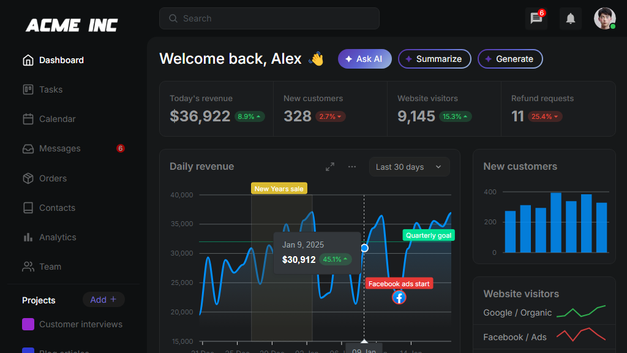Click the Messages unread badge showing 6
The height and width of the screenshot is (353, 627).
click(121, 148)
